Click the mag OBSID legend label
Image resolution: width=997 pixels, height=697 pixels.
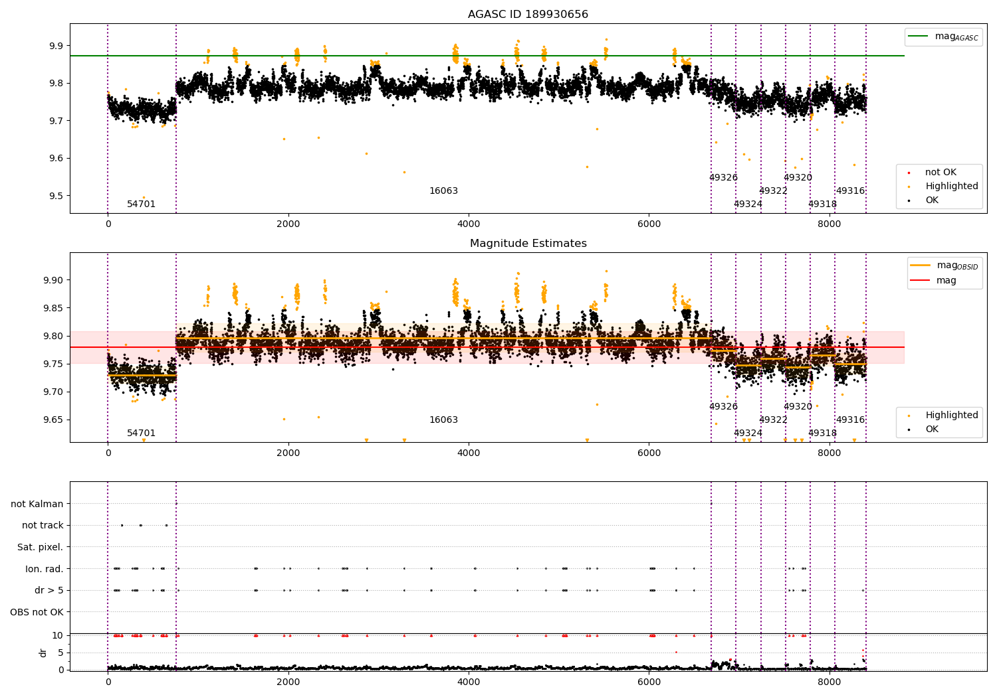click(x=957, y=266)
